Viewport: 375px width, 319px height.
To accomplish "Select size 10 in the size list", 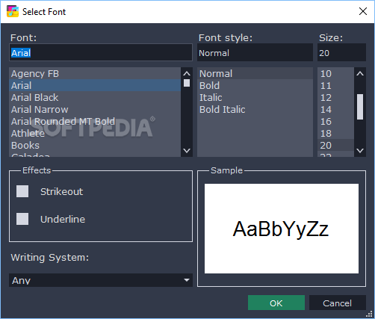I will point(335,73).
